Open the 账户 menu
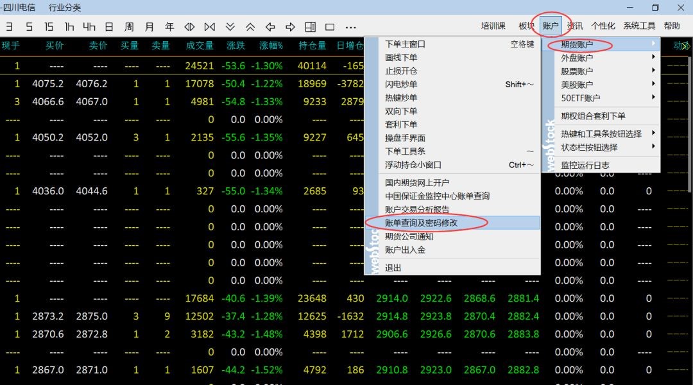 (x=551, y=26)
